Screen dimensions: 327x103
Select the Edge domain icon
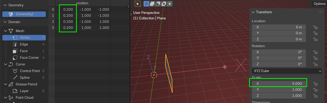tap(15, 44)
